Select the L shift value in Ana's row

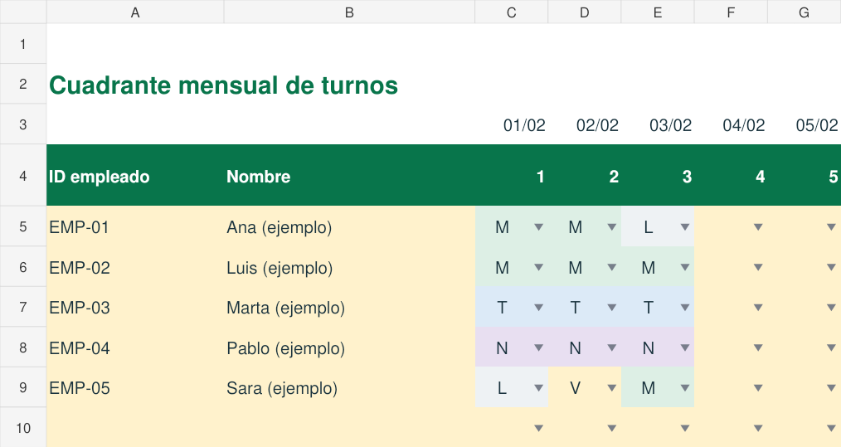click(649, 226)
